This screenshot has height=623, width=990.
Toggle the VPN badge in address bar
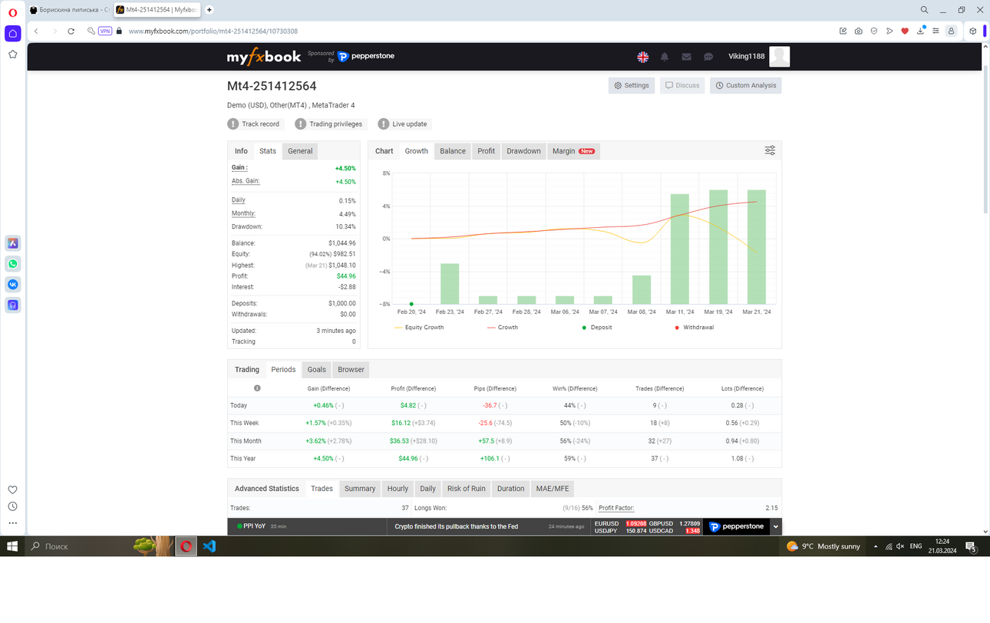click(105, 31)
